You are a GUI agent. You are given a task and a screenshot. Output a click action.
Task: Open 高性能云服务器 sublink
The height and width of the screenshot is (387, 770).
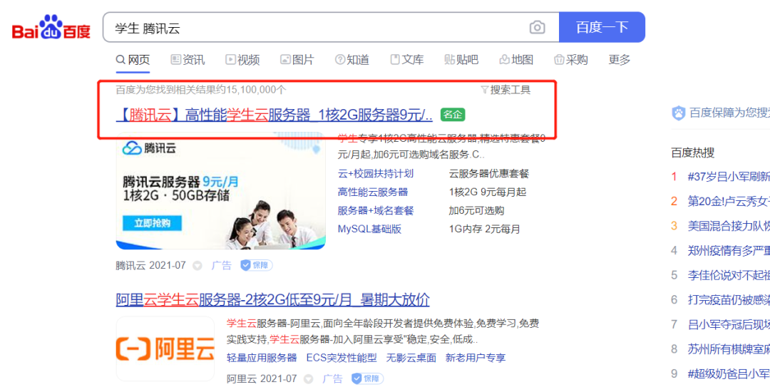click(373, 192)
